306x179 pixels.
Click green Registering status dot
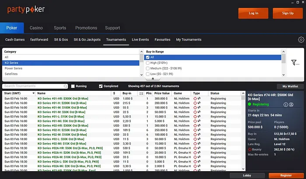pos(250,104)
